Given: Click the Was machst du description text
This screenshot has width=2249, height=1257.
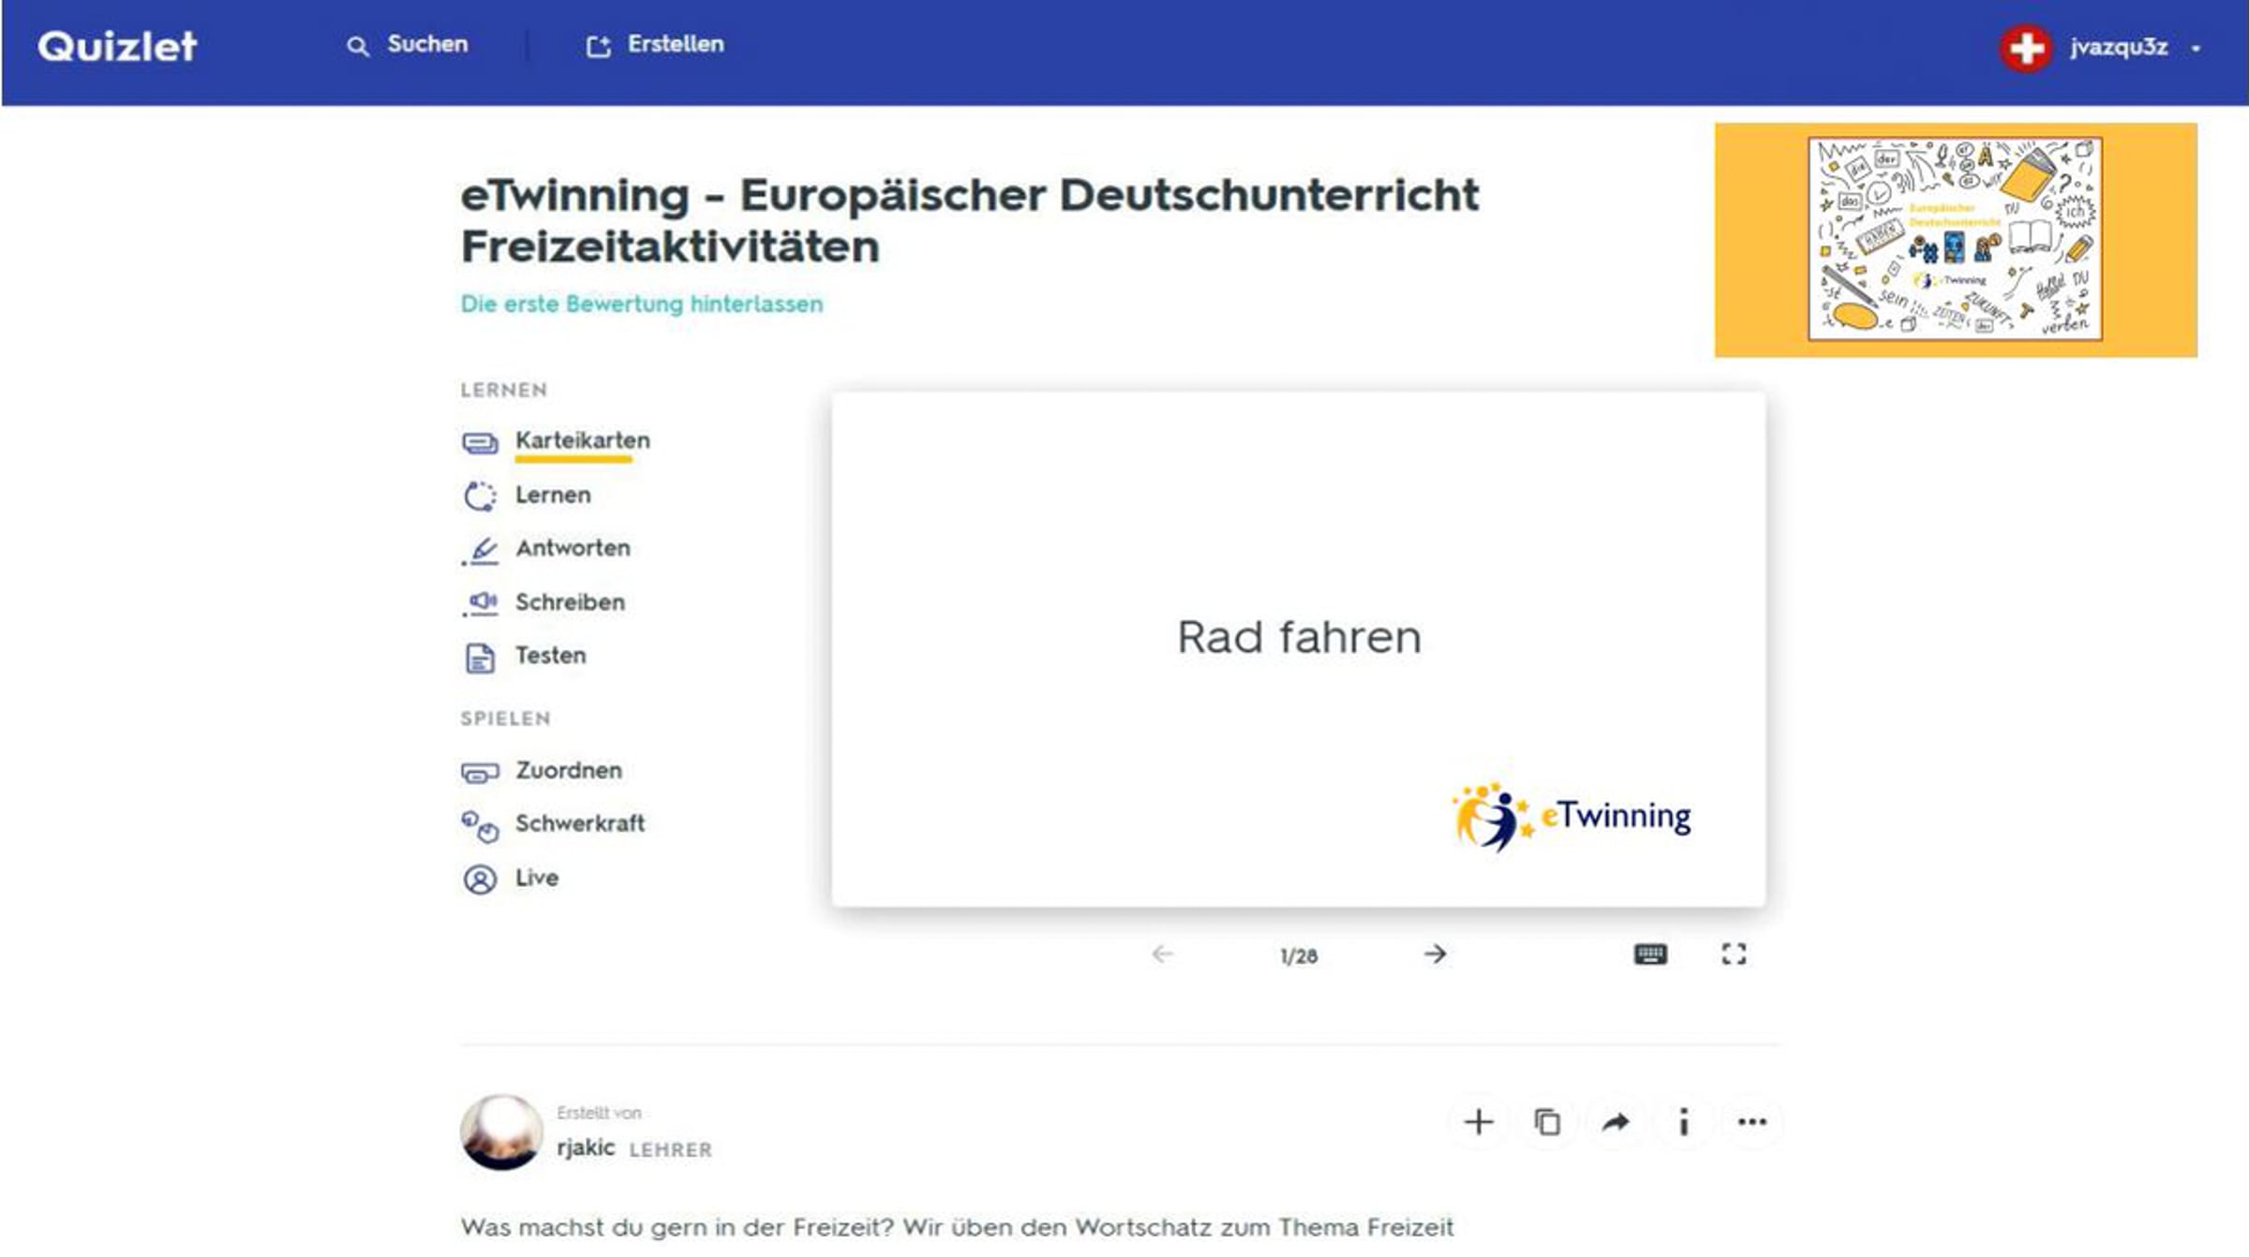Looking at the screenshot, I should pos(957,1227).
